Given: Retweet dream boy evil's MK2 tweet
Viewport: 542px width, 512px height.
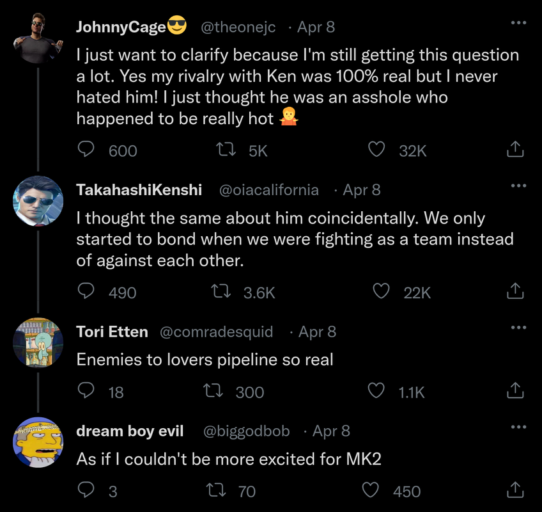Looking at the screenshot, I should (215, 491).
